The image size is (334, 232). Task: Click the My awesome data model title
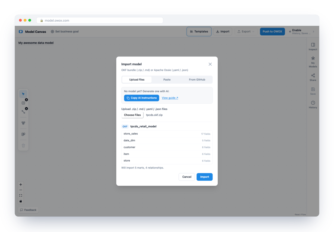36,43
